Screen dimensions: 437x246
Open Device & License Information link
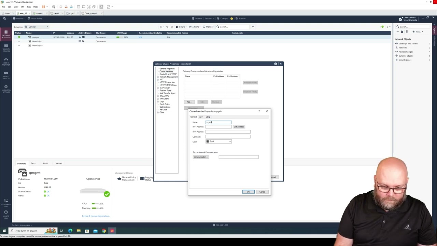[x=96, y=216]
